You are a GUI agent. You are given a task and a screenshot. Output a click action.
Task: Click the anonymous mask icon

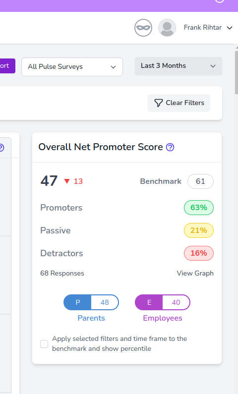[x=143, y=28]
